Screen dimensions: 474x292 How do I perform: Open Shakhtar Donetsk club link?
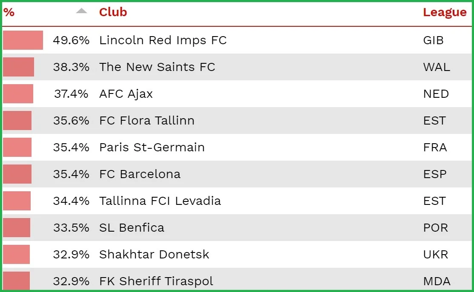(154, 255)
